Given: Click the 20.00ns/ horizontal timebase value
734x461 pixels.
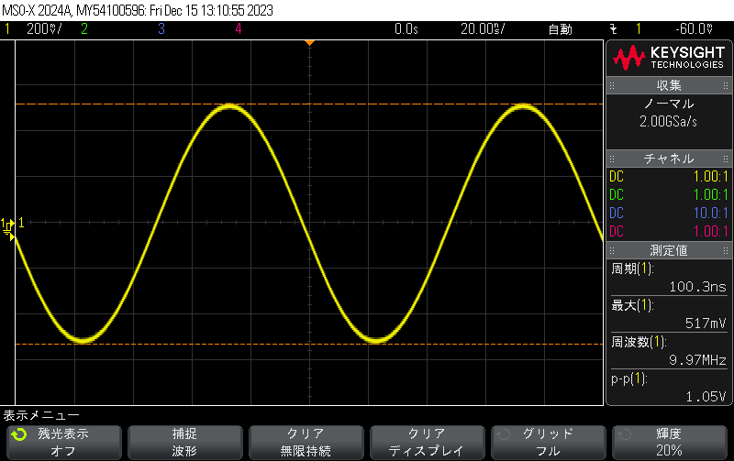Looking at the screenshot, I should coord(482,28).
